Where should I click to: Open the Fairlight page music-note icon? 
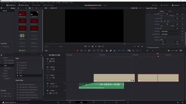pyautogui.click(x=116, y=102)
